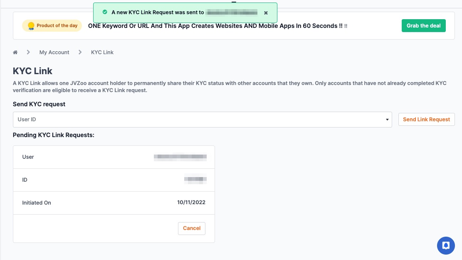The image size is (462, 260).
Task: Click the Grab the deal button
Action: click(423, 26)
